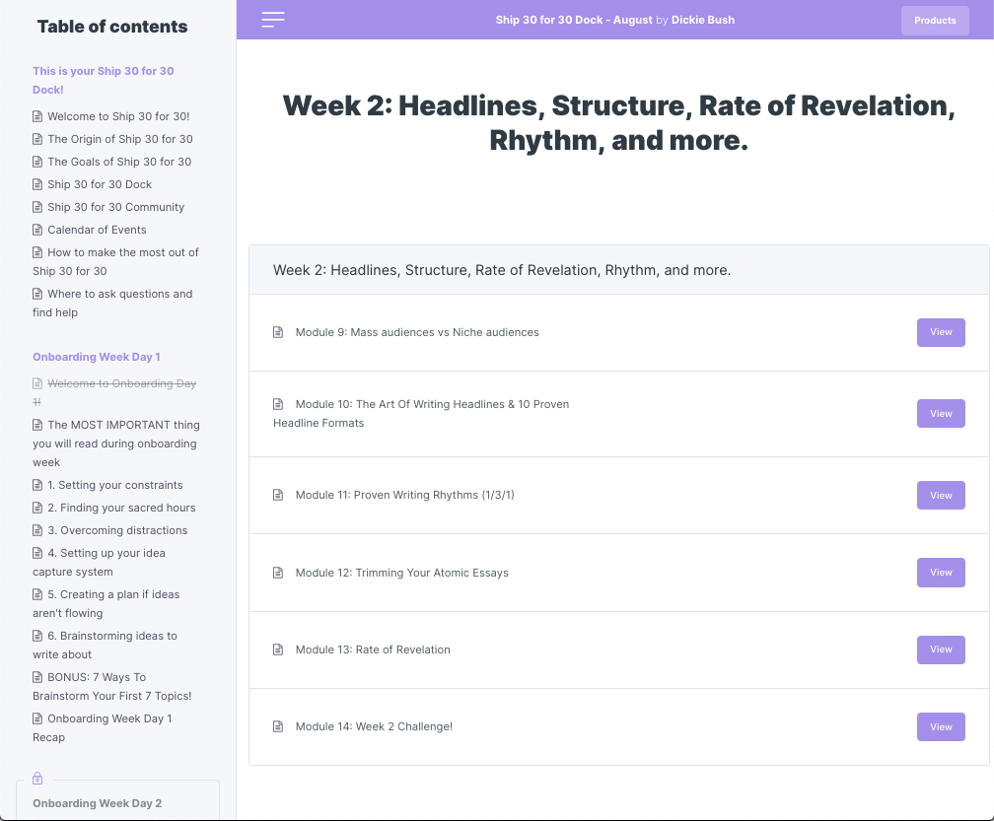Viewport: 994px width, 821px height.
Task: Open 4. Setting up your idea capture system
Action: coord(99,563)
